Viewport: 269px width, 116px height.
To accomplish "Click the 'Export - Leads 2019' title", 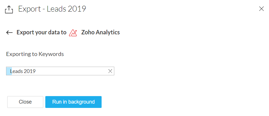I will [52, 9].
